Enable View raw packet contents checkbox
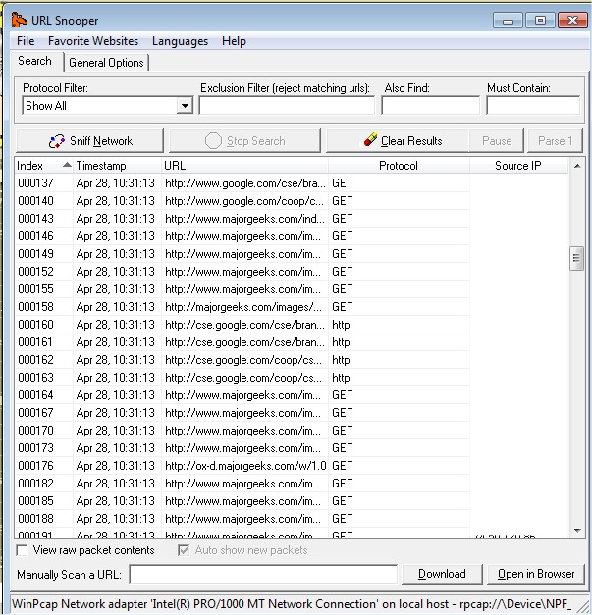 point(22,550)
